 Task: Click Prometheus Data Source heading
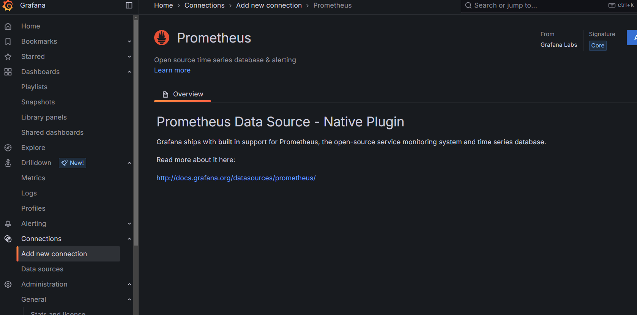280,122
